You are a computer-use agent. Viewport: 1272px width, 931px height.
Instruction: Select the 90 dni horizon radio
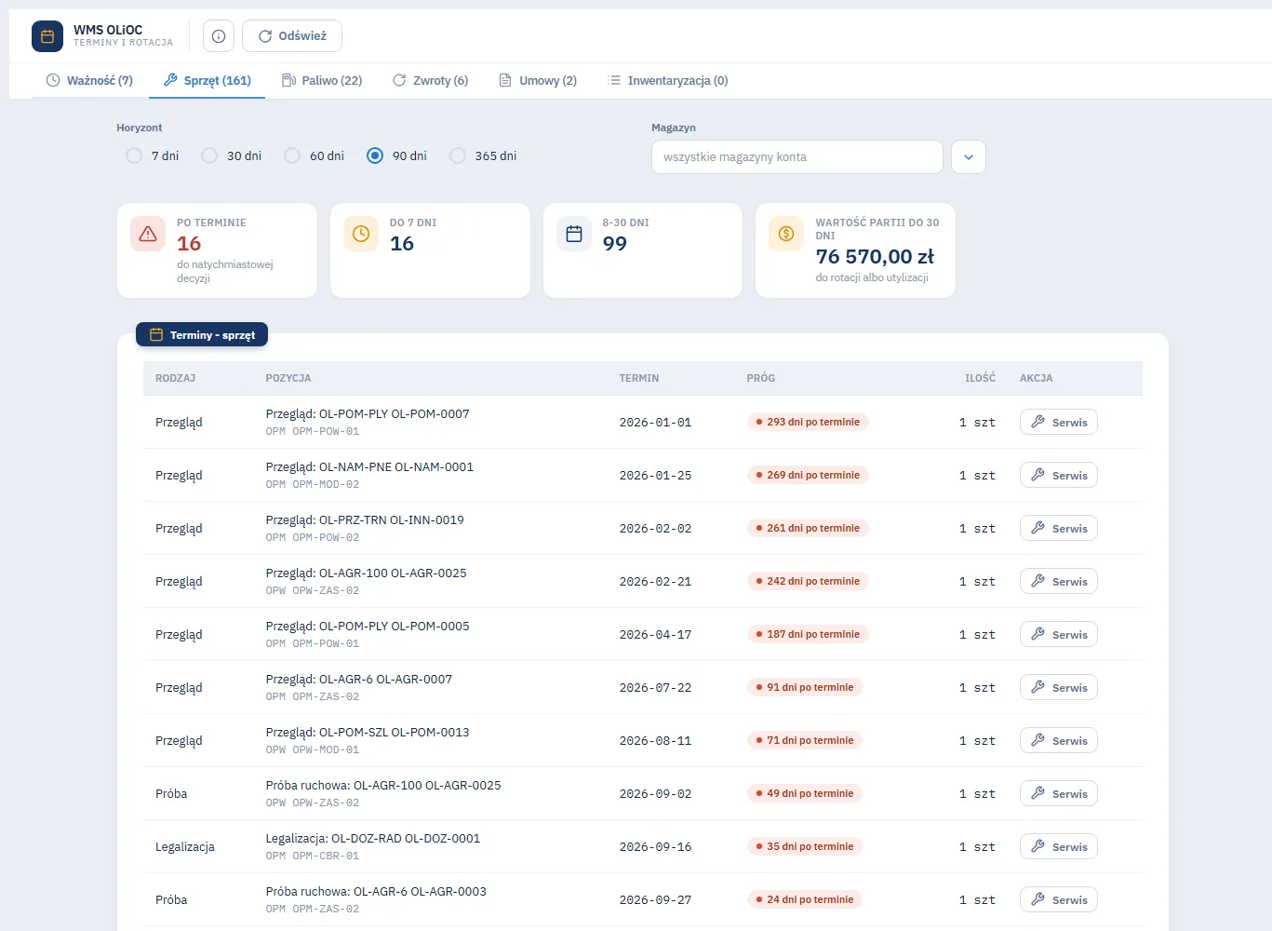coord(375,155)
